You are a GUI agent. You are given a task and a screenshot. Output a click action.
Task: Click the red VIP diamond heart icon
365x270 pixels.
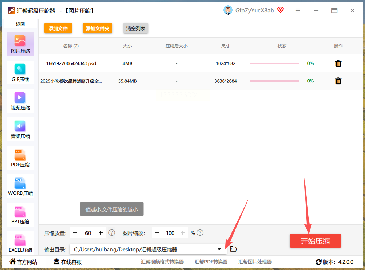[280, 10]
